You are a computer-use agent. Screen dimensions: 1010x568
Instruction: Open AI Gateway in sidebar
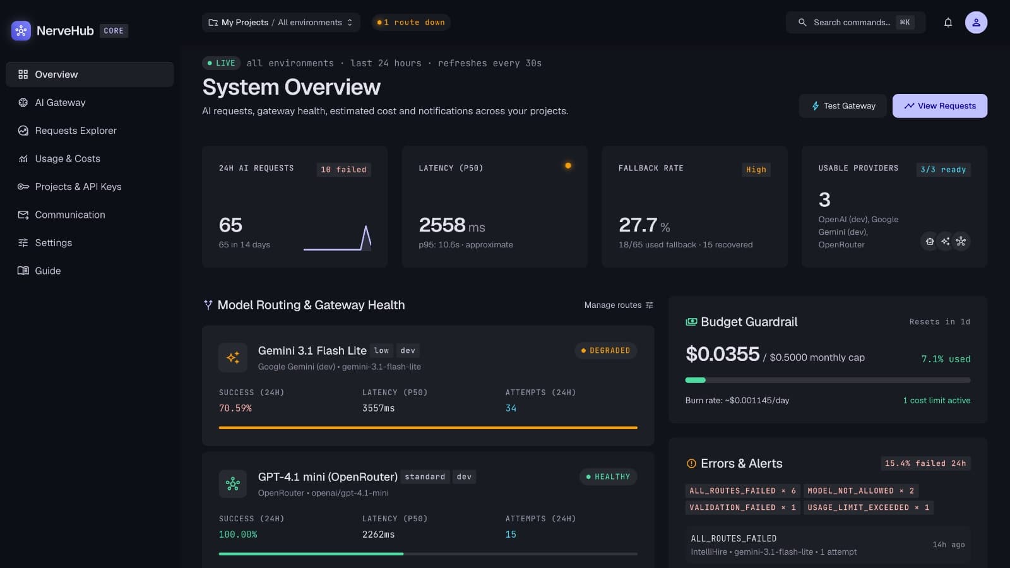click(x=90, y=102)
